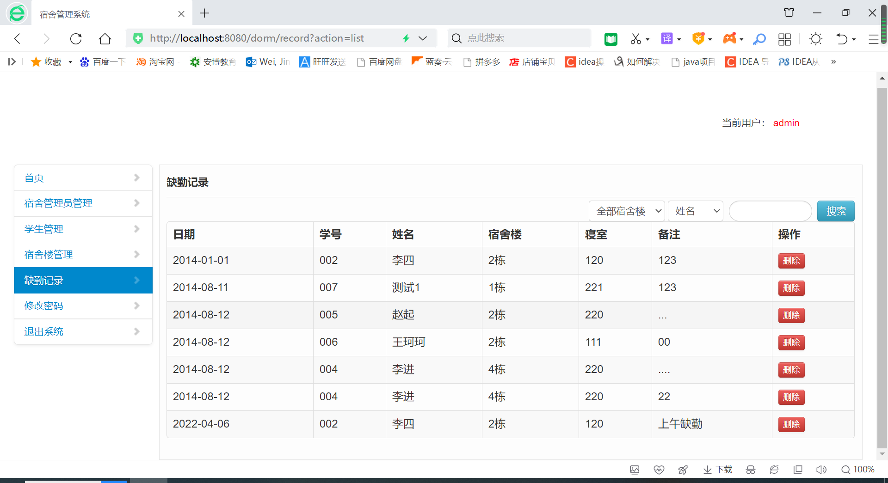Viewport: 888px width, 483px height.
Task: Expand the address bar dropdown arrow
Action: 423,38
